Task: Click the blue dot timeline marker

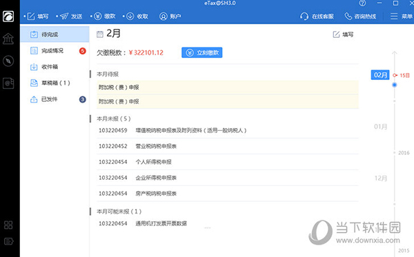Action: click(x=395, y=85)
